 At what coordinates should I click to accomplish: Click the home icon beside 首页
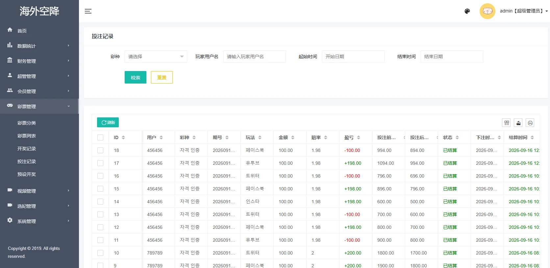click(10, 30)
